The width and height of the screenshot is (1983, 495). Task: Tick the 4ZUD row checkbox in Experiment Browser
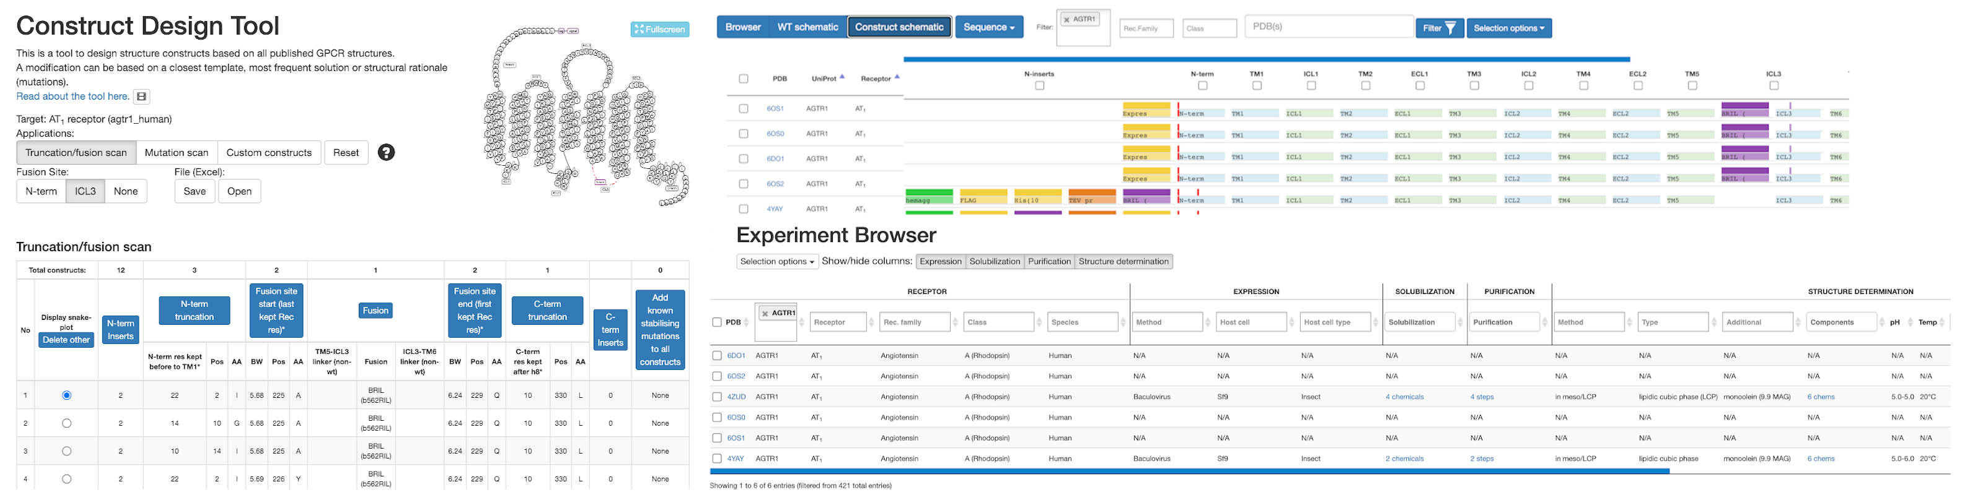tap(717, 397)
